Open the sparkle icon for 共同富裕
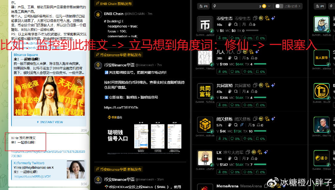 pyautogui.click(x=273, y=85)
